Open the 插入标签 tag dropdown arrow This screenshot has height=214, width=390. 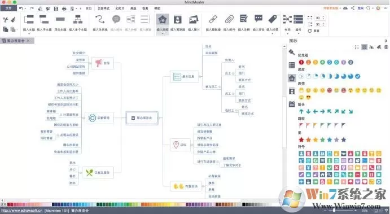pyautogui.click(x=273, y=33)
